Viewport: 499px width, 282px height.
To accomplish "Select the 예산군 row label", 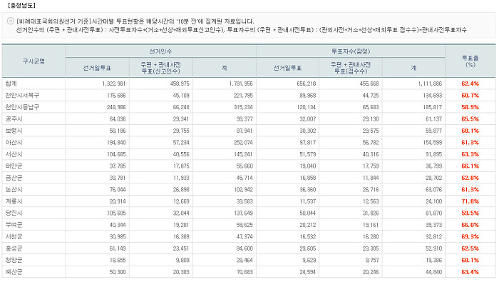I will pos(14,272).
